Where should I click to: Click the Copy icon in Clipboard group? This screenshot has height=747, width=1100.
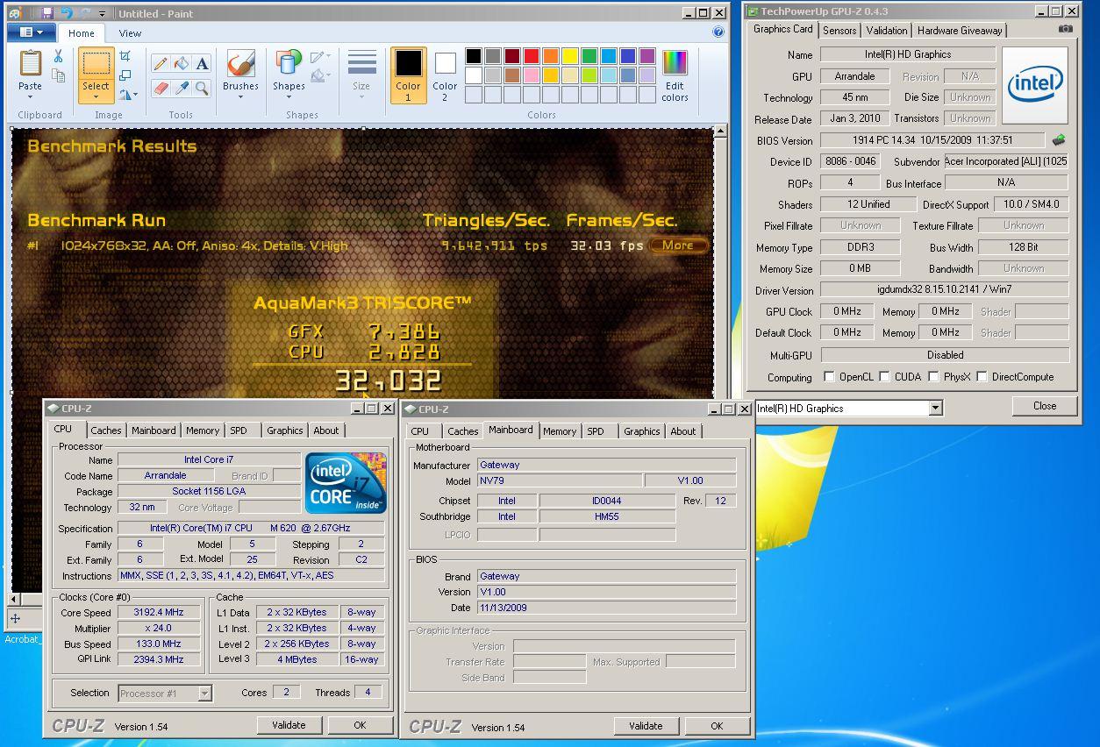58,76
